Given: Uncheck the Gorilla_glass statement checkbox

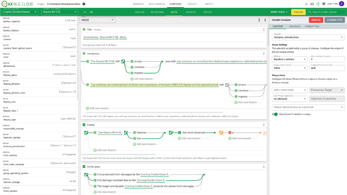Looking at the screenshot, I should [84, 167].
